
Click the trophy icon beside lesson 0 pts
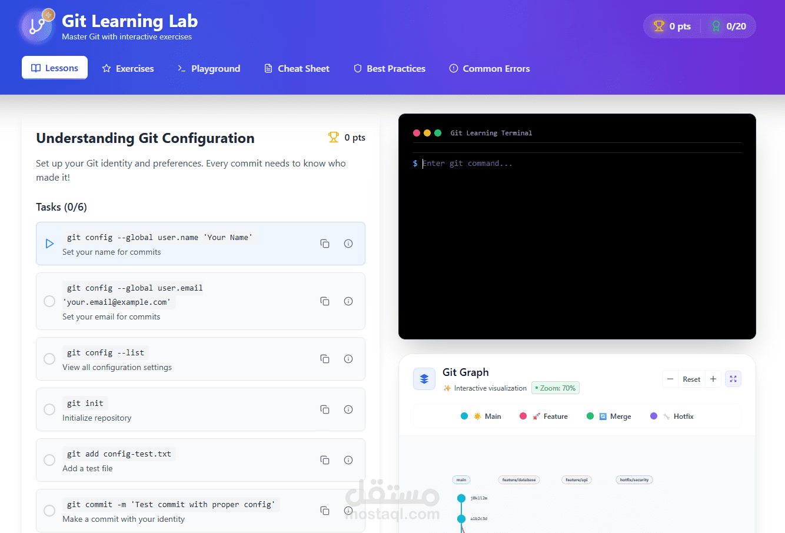334,137
